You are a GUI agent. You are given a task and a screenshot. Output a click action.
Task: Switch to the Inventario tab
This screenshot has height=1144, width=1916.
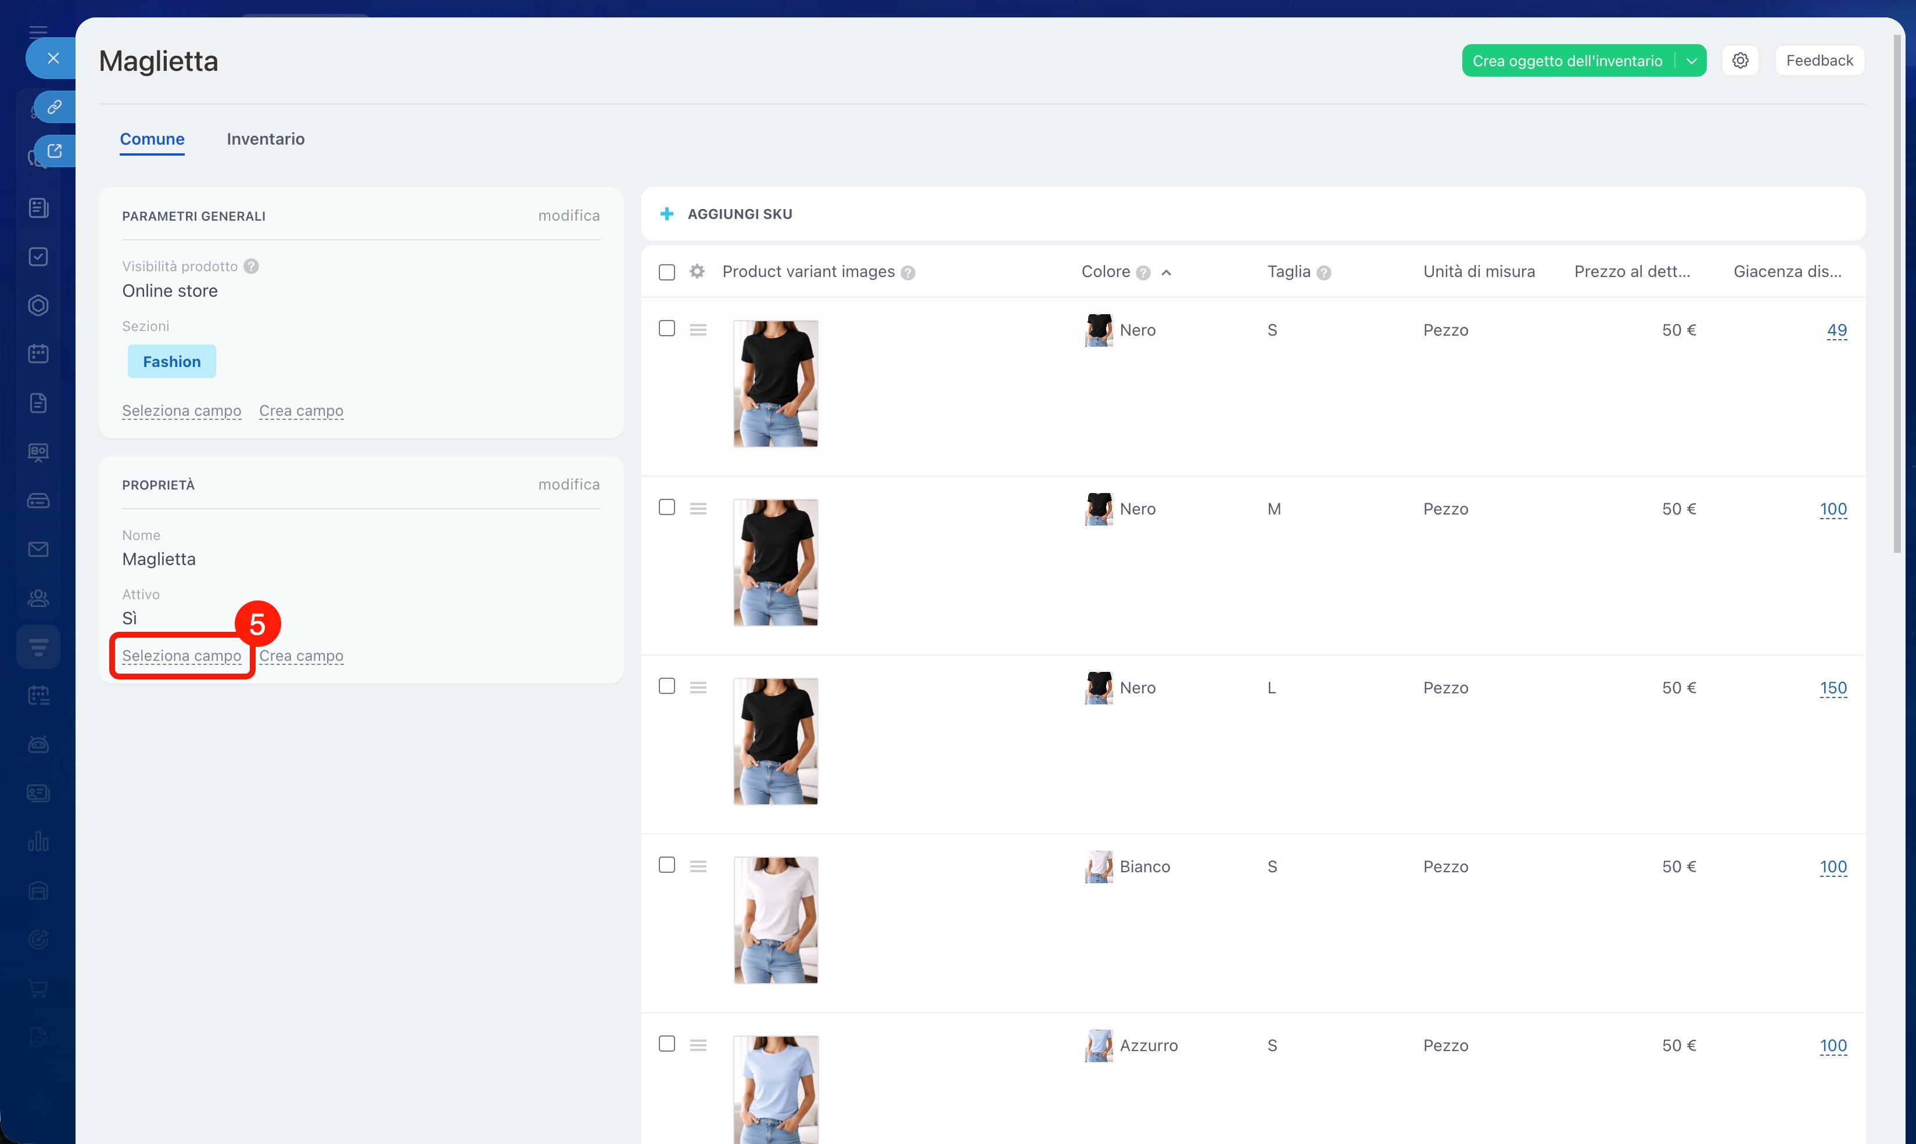[265, 139]
